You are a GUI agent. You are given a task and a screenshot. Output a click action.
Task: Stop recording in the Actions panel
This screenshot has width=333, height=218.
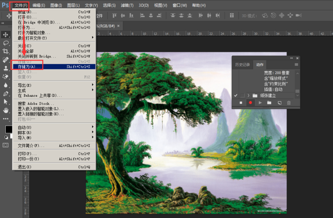241,103
